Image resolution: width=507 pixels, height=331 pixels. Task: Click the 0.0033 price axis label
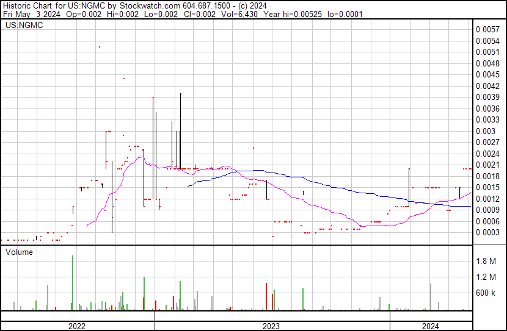487,119
